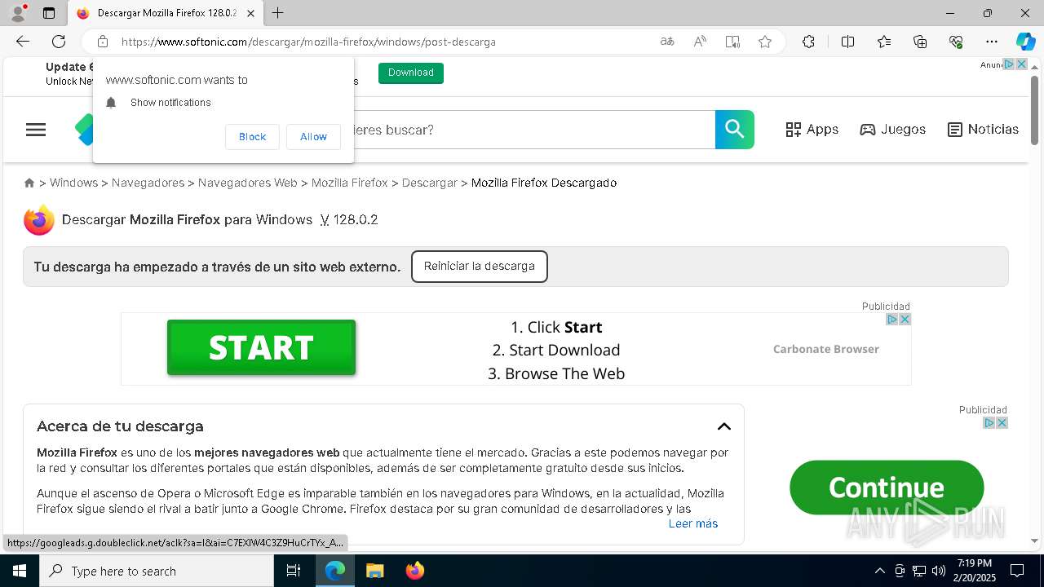1044x587 pixels.
Task: Click Carbonate Browser ad text
Action: point(826,349)
